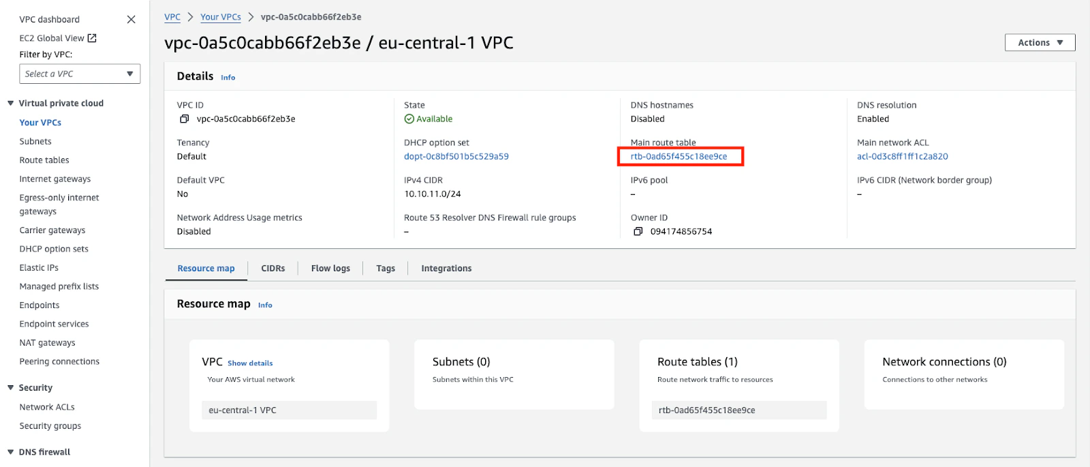This screenshot has width=1090, height=467.
Task: Click the Network connections (0) card
Action: (964, 375)
